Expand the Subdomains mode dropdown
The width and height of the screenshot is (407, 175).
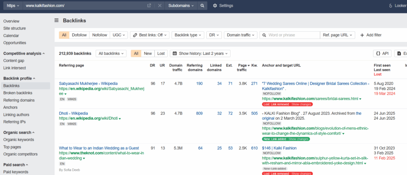181,6
